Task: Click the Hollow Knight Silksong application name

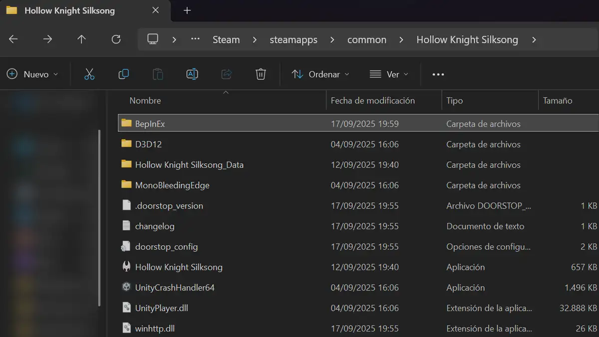Action: (179, 267)
